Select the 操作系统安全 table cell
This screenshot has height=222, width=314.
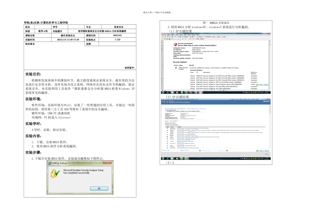(68, 35)
